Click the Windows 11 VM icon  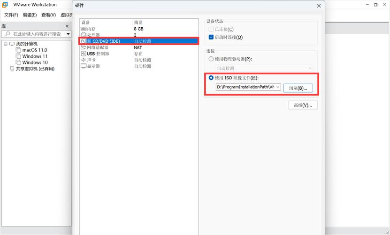point(18,56)
